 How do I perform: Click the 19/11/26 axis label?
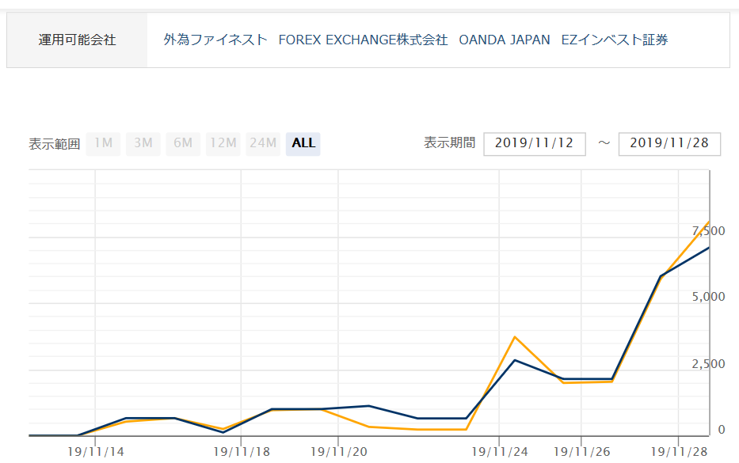point(581,452)
